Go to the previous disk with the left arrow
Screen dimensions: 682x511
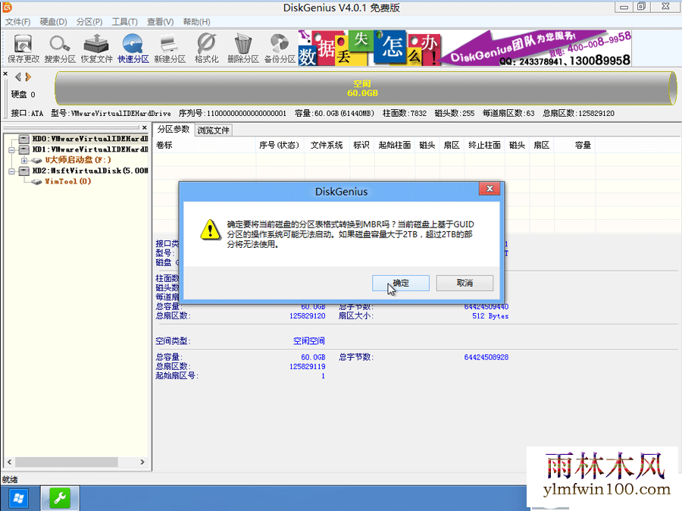click(18, 77)
